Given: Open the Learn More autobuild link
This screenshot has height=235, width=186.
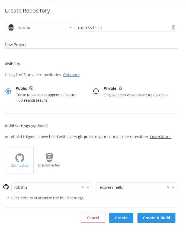Looking at the screenshot, I should 160,137.
